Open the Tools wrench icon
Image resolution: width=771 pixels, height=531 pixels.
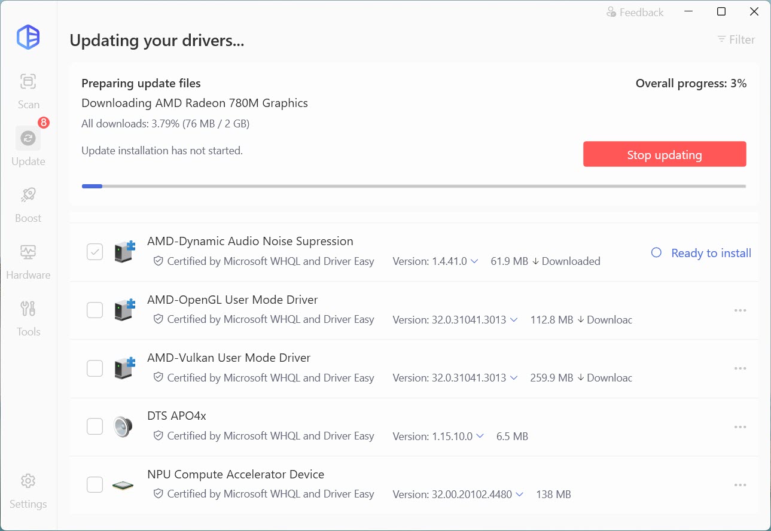point(28,309)
